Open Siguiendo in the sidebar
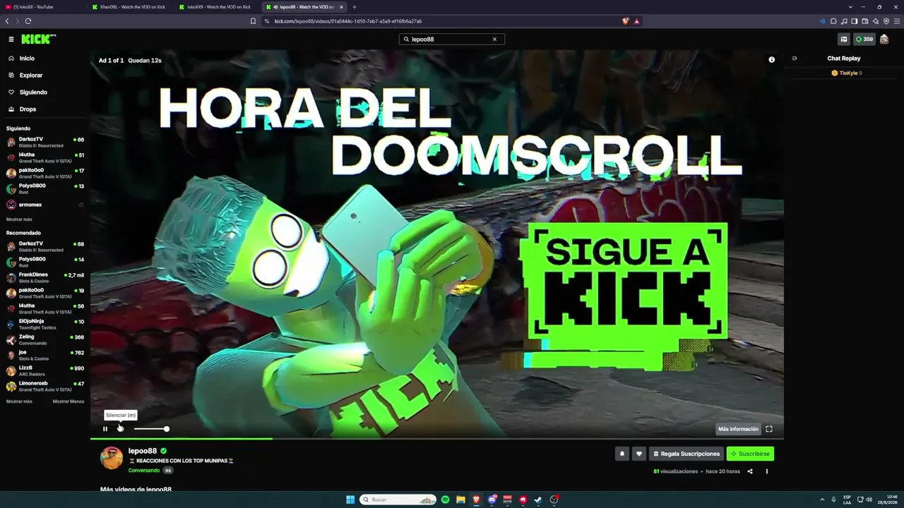This screenshot has width=904, height=508. pos(33,92)
